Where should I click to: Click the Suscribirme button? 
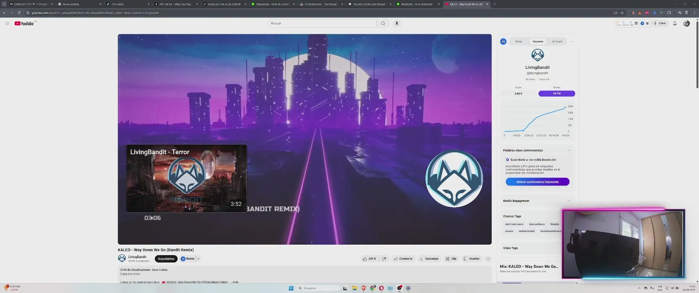(x=166, y=259)
